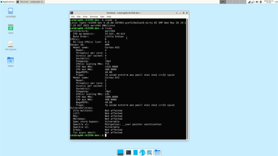Click the '71%' CPU scaling value

coord(107,64)
